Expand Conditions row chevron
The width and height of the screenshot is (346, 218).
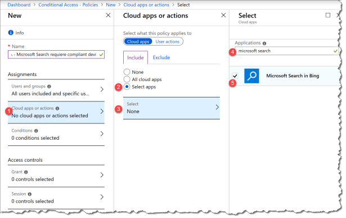tap(102, 134)
